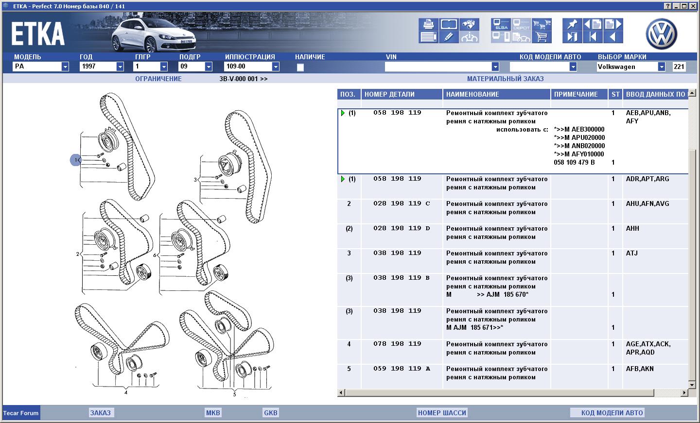Viewport: 700px width, 423px height.
Task: Click the horizontal scrollbar left arrow
Action: pos(341,392)
